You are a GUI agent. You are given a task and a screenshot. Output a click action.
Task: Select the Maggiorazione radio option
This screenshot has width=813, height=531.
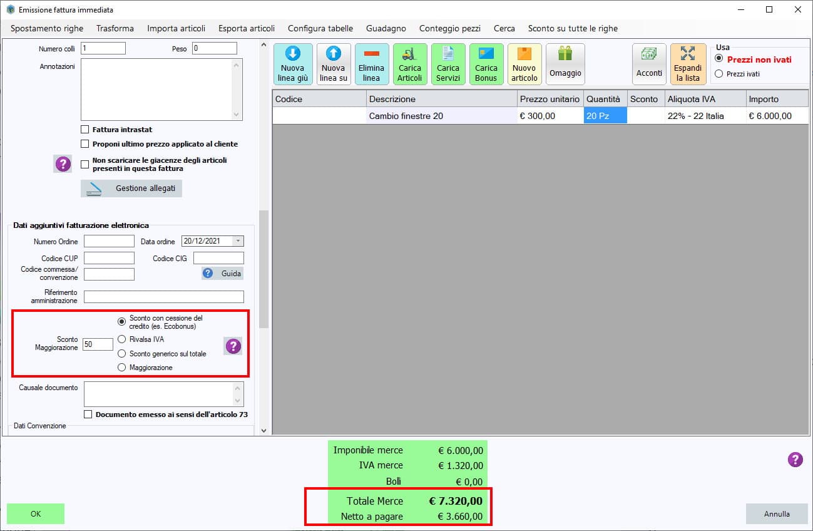122,368
